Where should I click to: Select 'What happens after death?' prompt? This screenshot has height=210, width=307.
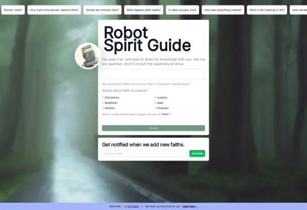pos(144,10)
